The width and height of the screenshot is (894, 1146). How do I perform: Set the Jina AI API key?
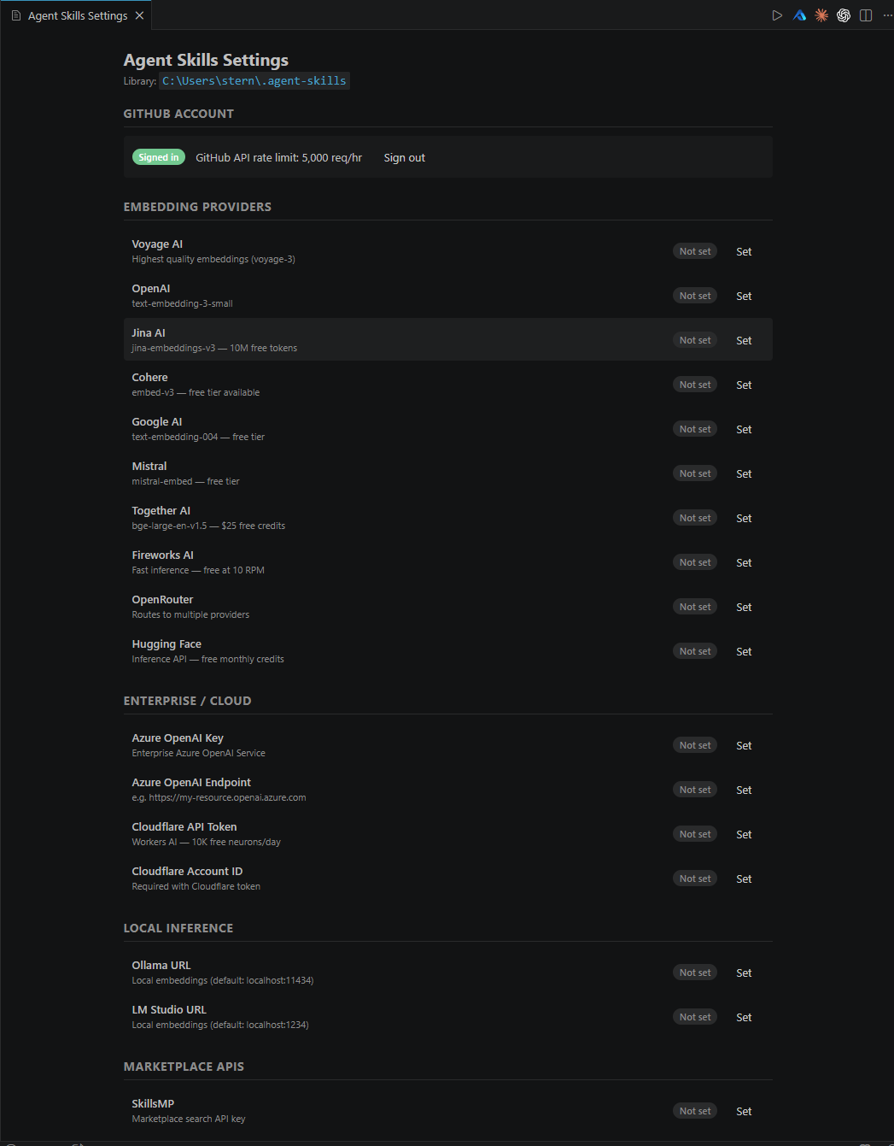743,339
